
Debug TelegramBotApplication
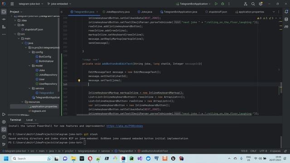click(222, 4)
